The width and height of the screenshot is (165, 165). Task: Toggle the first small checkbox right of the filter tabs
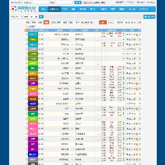coord(126,22)
